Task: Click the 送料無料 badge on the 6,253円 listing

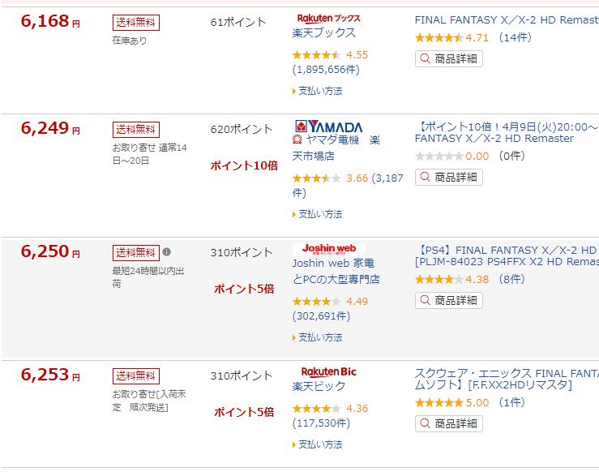Action: (136, 376)
